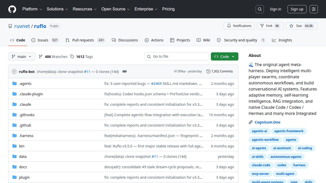Open the 1612 Tags link
The height and width of the screenshot is (183, 326).
(x=81, y=56)
